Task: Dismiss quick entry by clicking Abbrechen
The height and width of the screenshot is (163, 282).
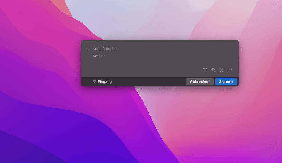Action: pos(200,82)
